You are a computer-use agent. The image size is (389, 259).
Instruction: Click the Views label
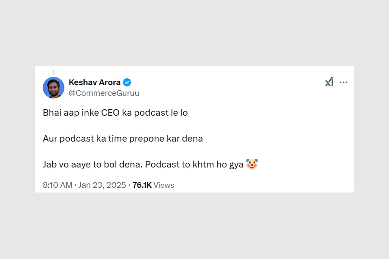click(164, 185)
